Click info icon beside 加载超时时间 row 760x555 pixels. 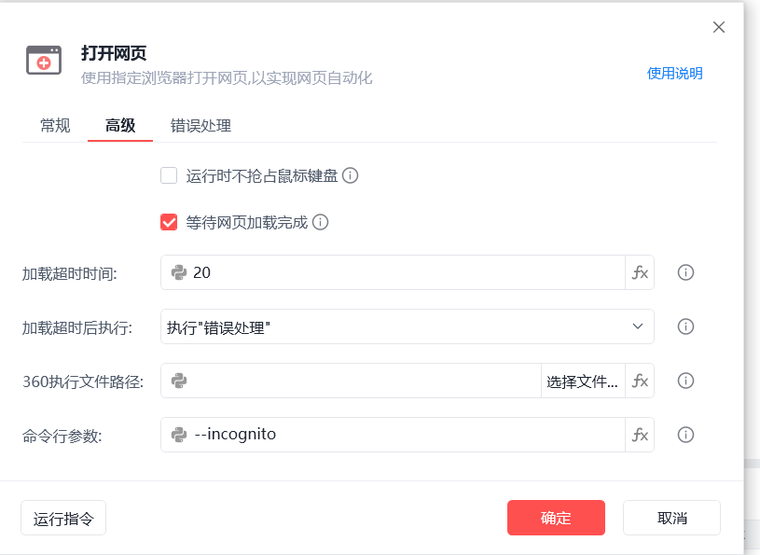click(x=685, y=272)
